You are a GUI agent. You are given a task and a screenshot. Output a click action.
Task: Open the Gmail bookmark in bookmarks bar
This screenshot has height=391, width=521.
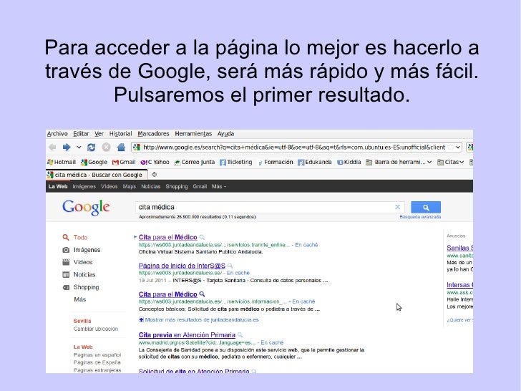coord(124,162)
